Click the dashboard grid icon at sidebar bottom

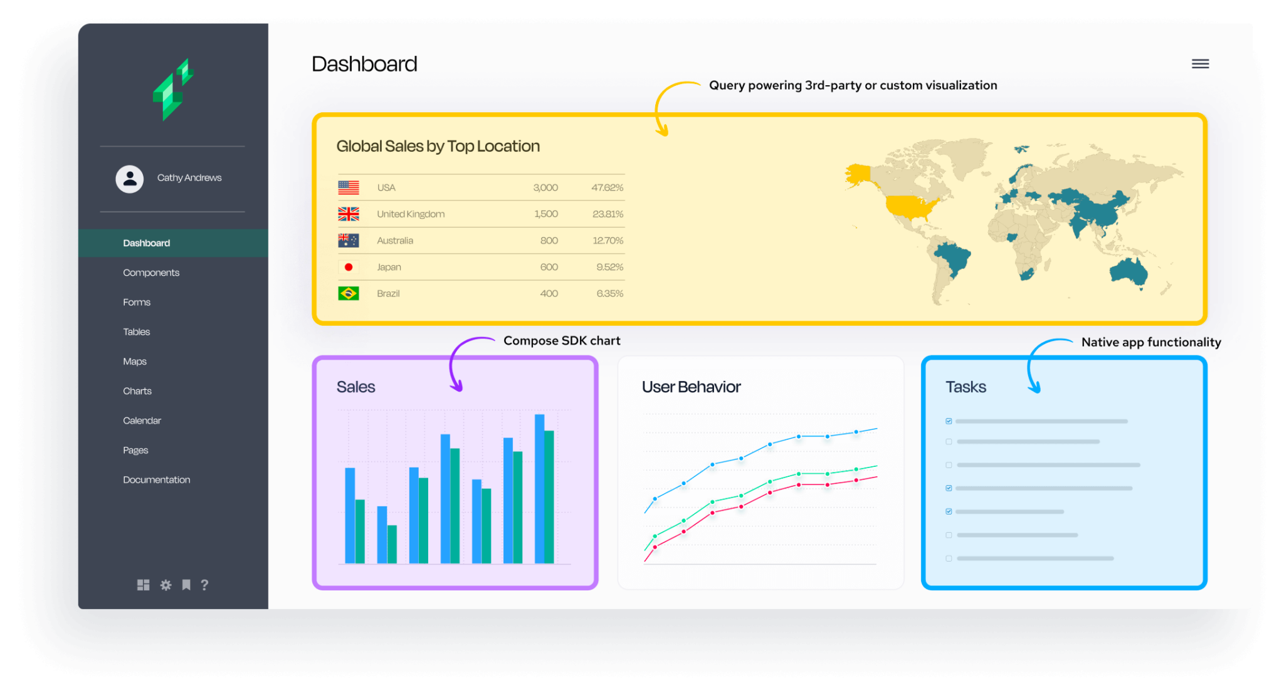(144, 585)
